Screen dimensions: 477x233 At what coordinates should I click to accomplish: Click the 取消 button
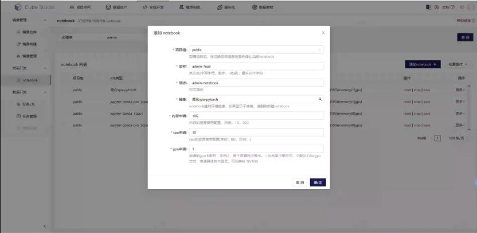pos(300,182)
